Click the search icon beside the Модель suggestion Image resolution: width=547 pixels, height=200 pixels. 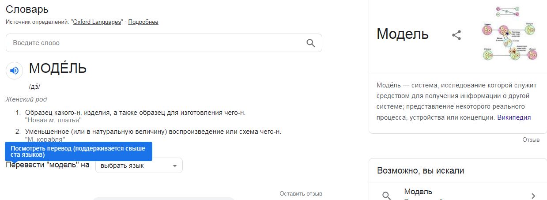click(x=386, y=196)
